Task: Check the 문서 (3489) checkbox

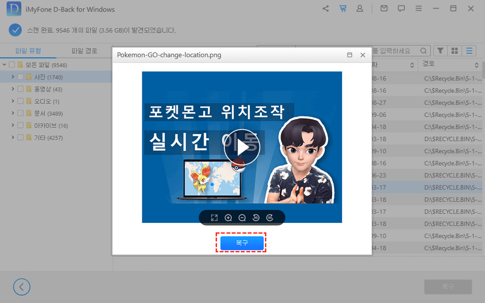Action: tap(21, 113)
